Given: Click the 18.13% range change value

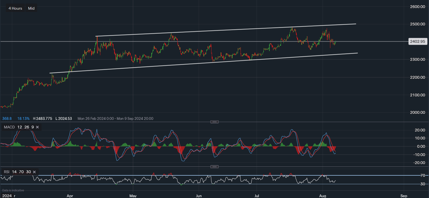Looking at the screenshot, I should tap(23, 118).
